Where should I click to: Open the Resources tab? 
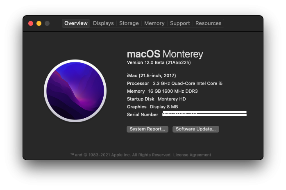208,23
